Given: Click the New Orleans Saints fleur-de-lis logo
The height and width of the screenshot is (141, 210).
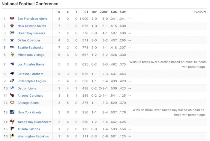Looking at the screenshot, I should click(x=12, y=25).
